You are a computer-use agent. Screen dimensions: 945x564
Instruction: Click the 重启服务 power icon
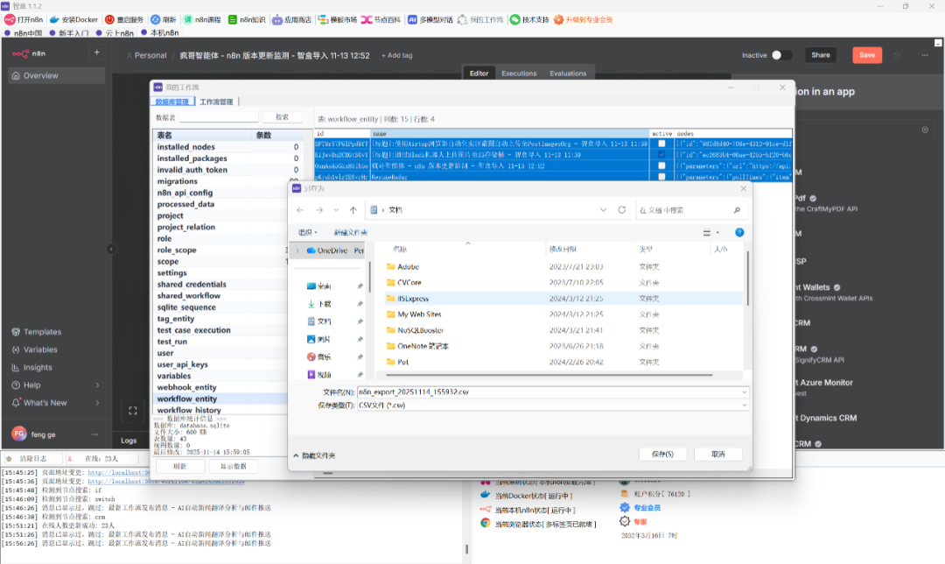coord(109,19)
